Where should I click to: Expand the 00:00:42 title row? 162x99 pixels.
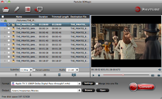point(5,57)
